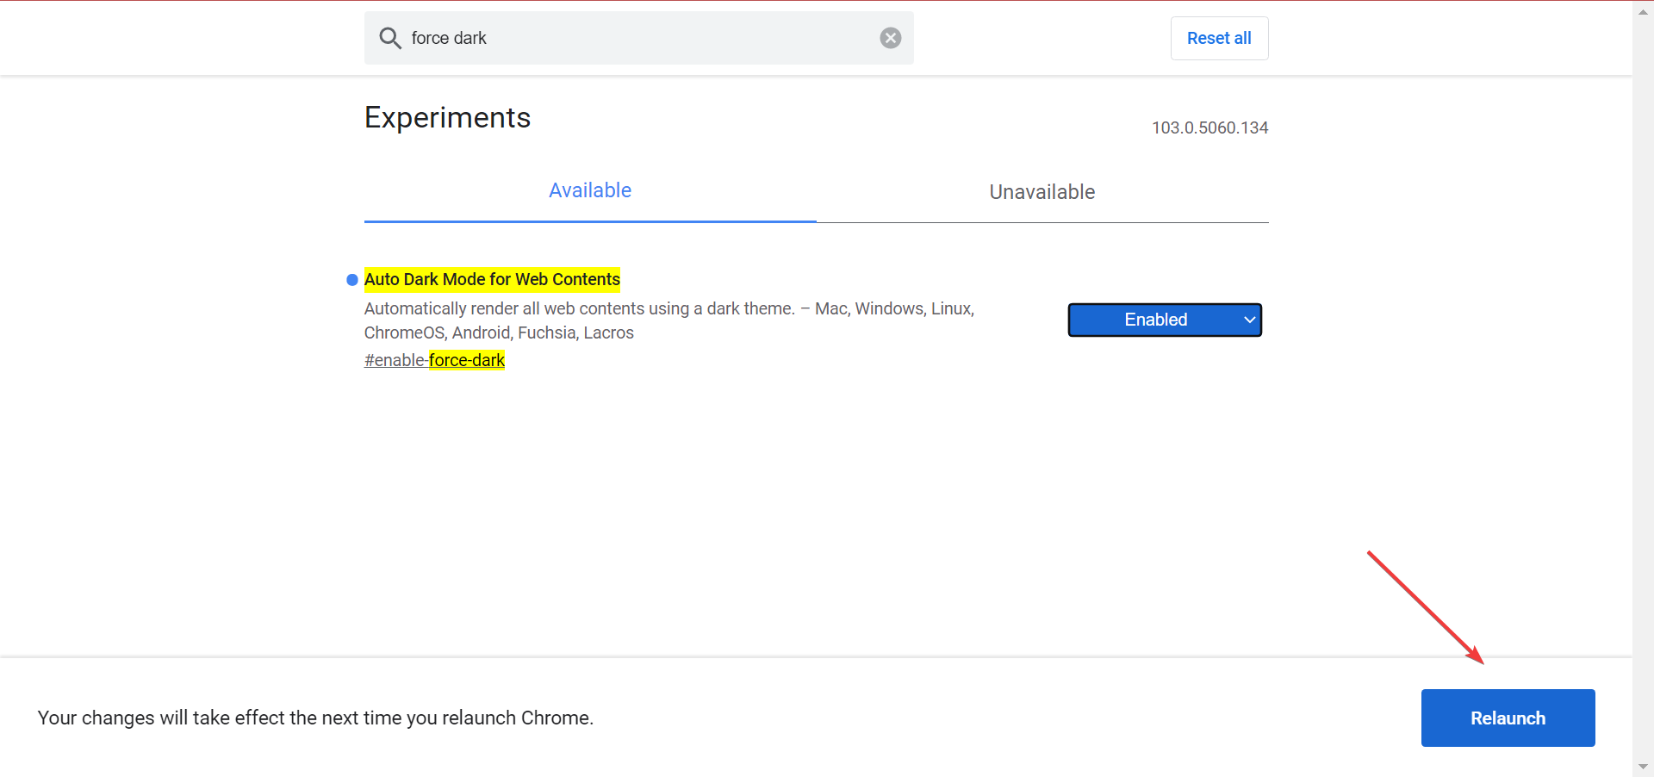Screen dimensions: 1654x777
Task: Select the Available tab
Action: click(x=589, y=190)
